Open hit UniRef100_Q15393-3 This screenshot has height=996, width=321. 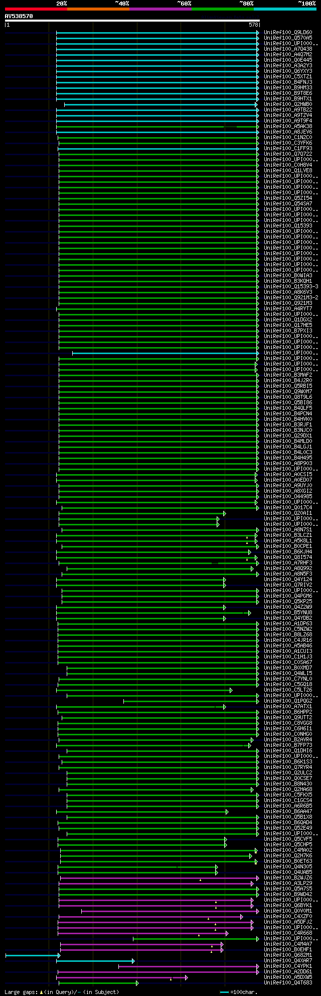(x=291, y=287)
